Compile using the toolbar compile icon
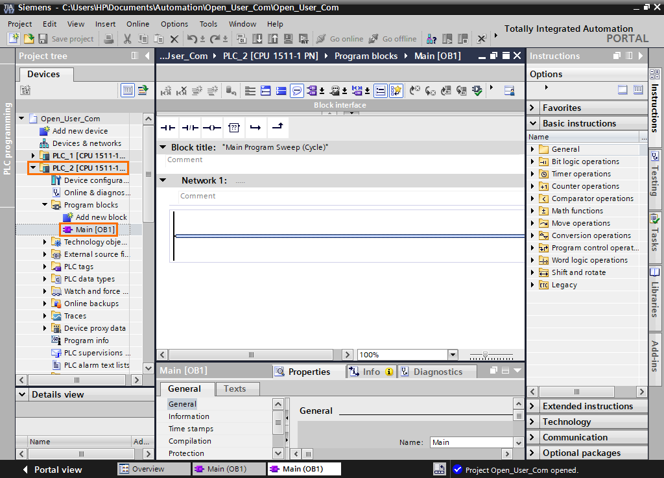 [241, 39]
